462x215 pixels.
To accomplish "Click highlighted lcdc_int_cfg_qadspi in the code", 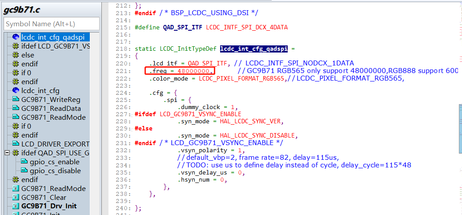I will 254,49.
